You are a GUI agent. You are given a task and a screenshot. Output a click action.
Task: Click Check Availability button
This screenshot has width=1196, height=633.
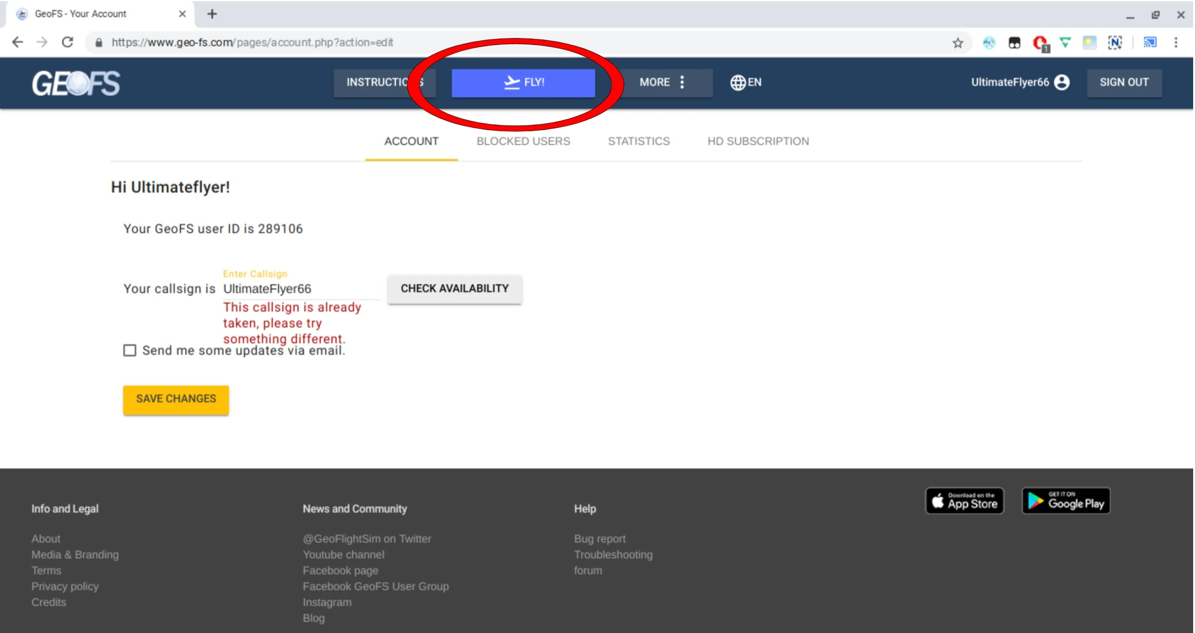point(454,288)
